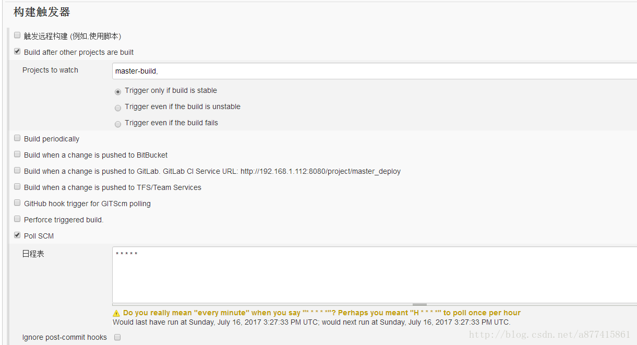Click the "every minute" warning message text
This screenshot has width=637, height=345.
coord(321,313)
